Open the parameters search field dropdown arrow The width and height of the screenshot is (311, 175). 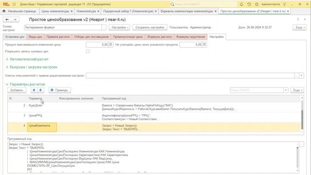pos(286,90)
